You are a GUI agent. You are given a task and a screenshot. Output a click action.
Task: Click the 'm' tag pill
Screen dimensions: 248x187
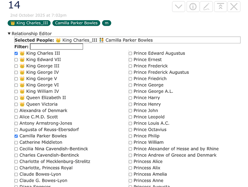click(x=107, y=23)
